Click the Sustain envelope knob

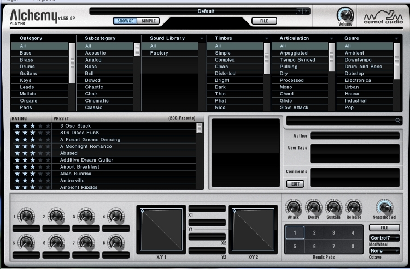[x=333, y=207]
